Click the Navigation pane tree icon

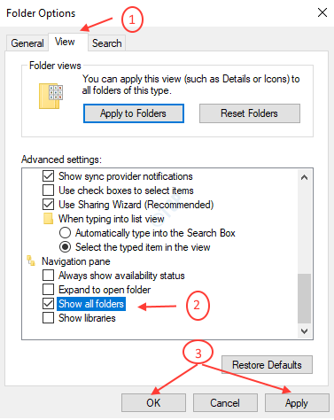click(31, 261)
